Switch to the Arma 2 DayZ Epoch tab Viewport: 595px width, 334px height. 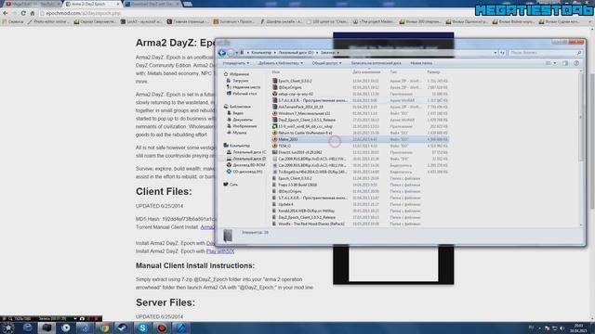click(x=91, y=4)
